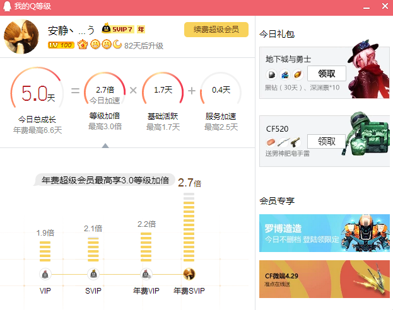Click the 年 annual-fee badge

coord(141,29)
